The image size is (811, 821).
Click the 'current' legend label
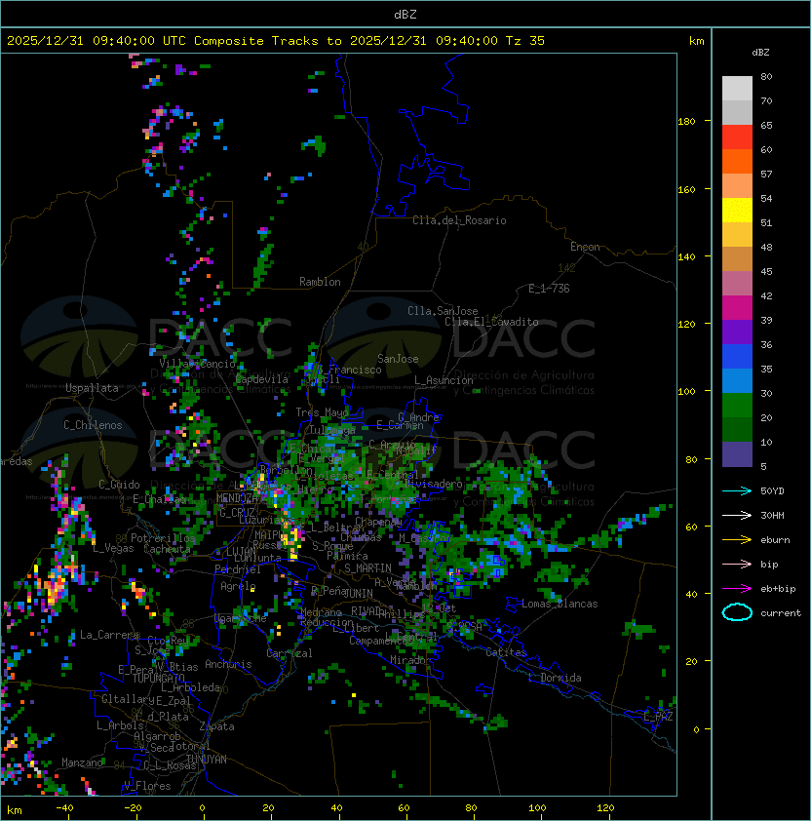pyautogui.click(x=781, y=612)
